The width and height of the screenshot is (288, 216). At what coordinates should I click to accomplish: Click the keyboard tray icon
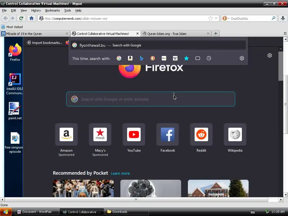(x=253, y=212)
